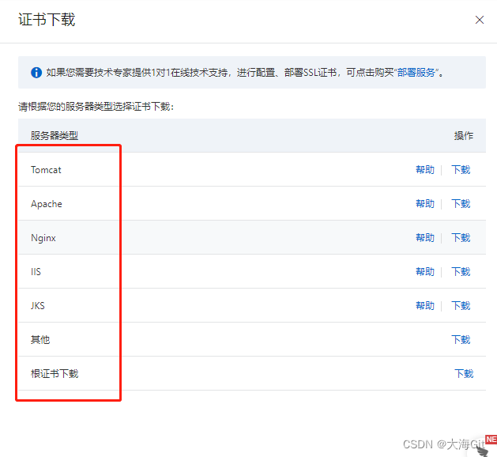Select the 其他 server type cell

pos(40,340)
